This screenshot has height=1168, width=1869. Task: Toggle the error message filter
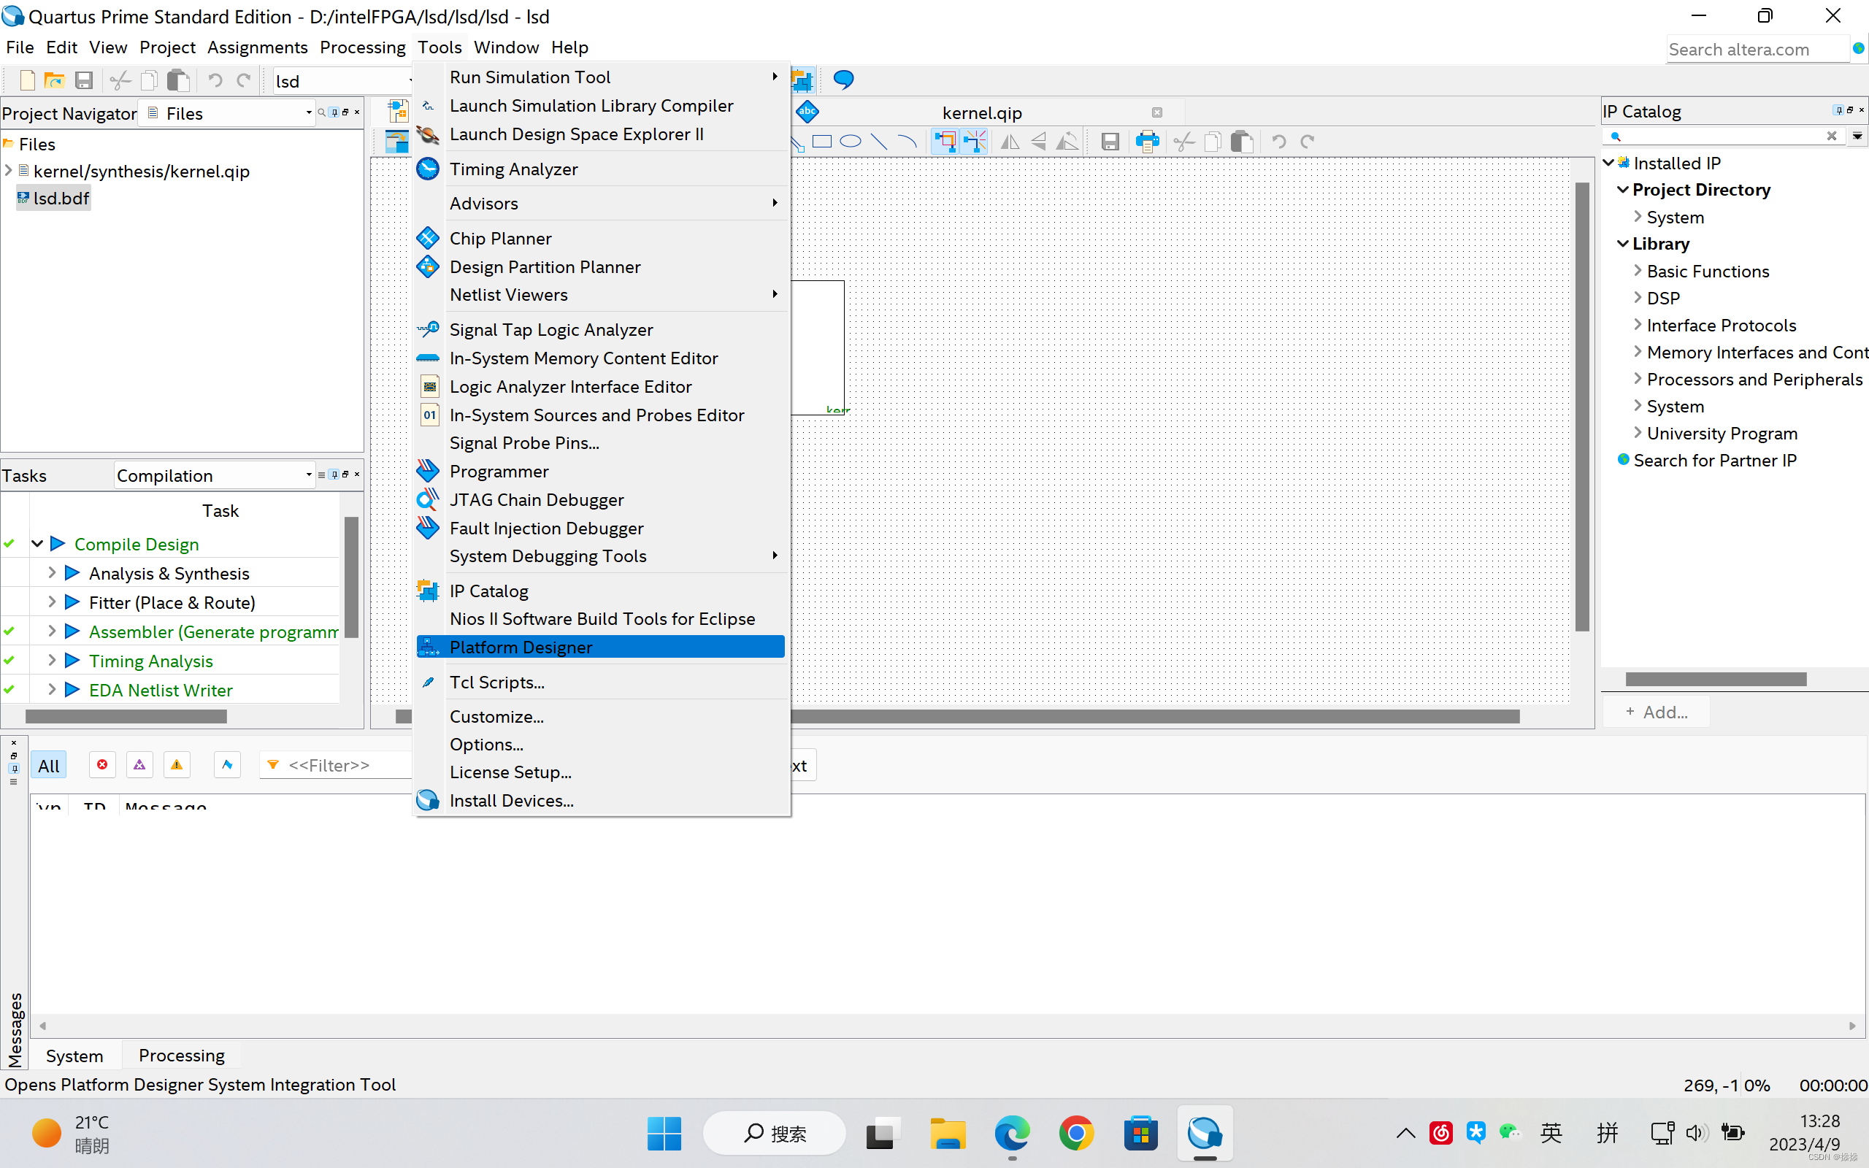[x=102, y=765]
